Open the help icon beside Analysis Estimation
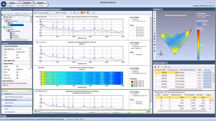Image resolution: width=216 pixels, height=121 pixels. point(211,6)
